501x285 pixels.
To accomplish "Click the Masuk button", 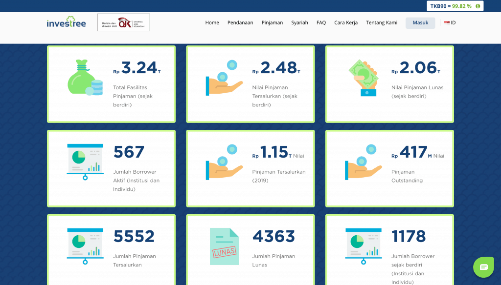I will pyautogui.click(x=420, y=22).
